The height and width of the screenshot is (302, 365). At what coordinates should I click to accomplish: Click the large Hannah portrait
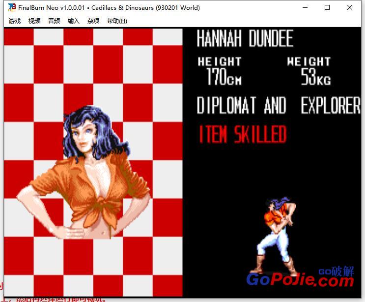pos(84,173)
